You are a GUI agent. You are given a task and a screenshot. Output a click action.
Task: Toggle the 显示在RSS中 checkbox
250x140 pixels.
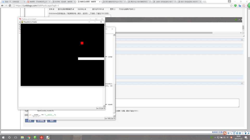103,9
